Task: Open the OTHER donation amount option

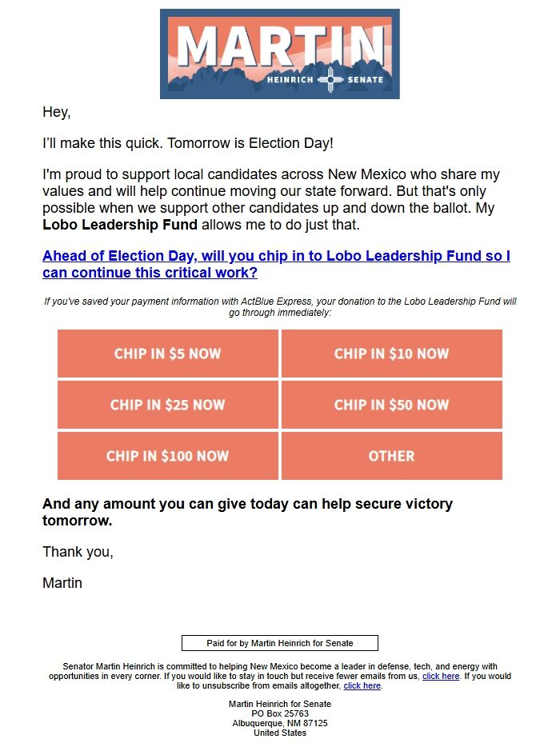Action: (x=391, y=456)
